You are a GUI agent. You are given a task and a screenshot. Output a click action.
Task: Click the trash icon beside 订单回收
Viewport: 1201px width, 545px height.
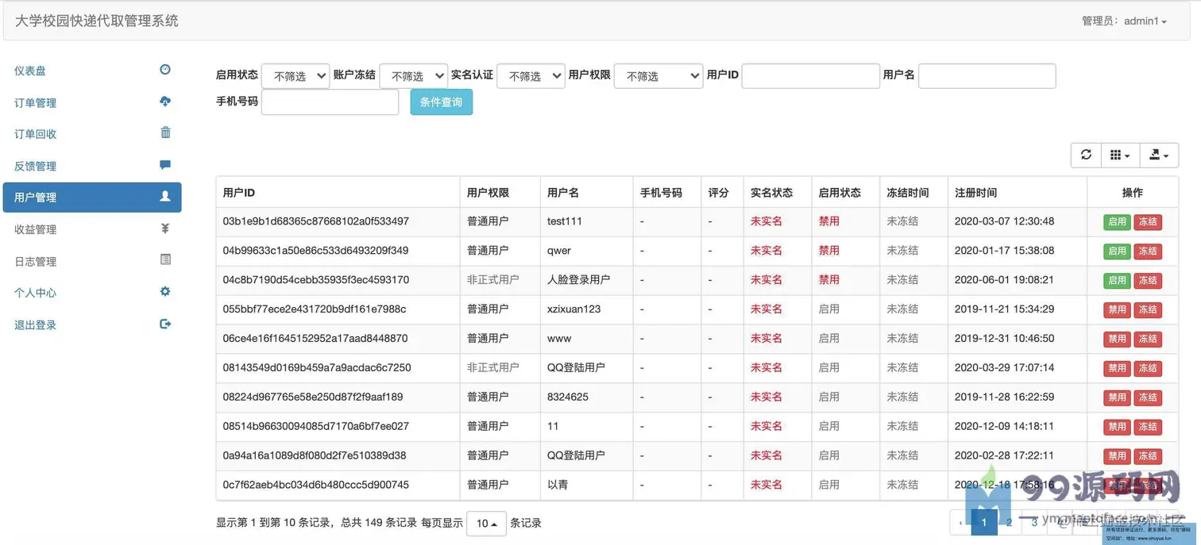coord(165,132)
